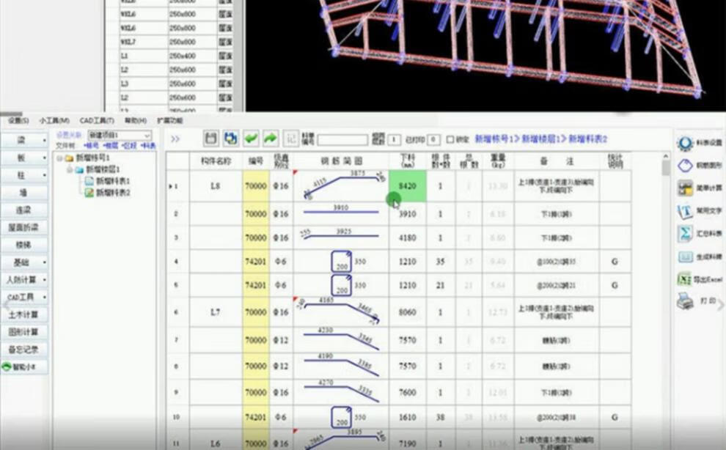Click the 4180 cutting length cell
This screenshot has height=450, width=726.
tap(408, 238)
